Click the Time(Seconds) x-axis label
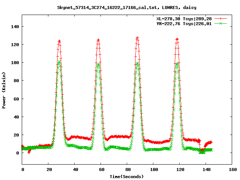The image size is (240, 180). tap(127, 177)
